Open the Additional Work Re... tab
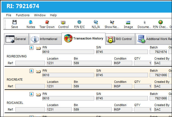Image resolution: width=172 pixels, height=117 pixels. pos(154,39)
